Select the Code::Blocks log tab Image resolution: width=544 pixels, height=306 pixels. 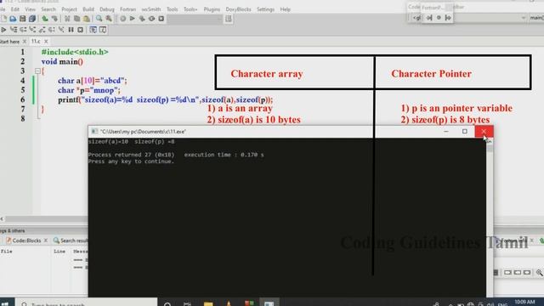[x=26, y=241]
